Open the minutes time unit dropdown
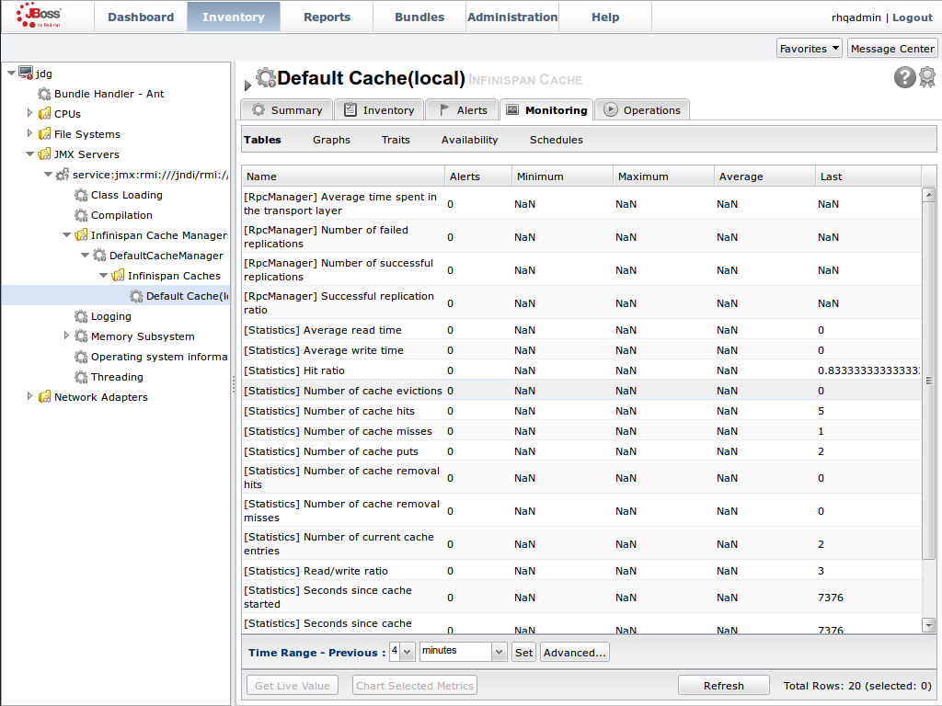942x706 pixels. [499, 652]
